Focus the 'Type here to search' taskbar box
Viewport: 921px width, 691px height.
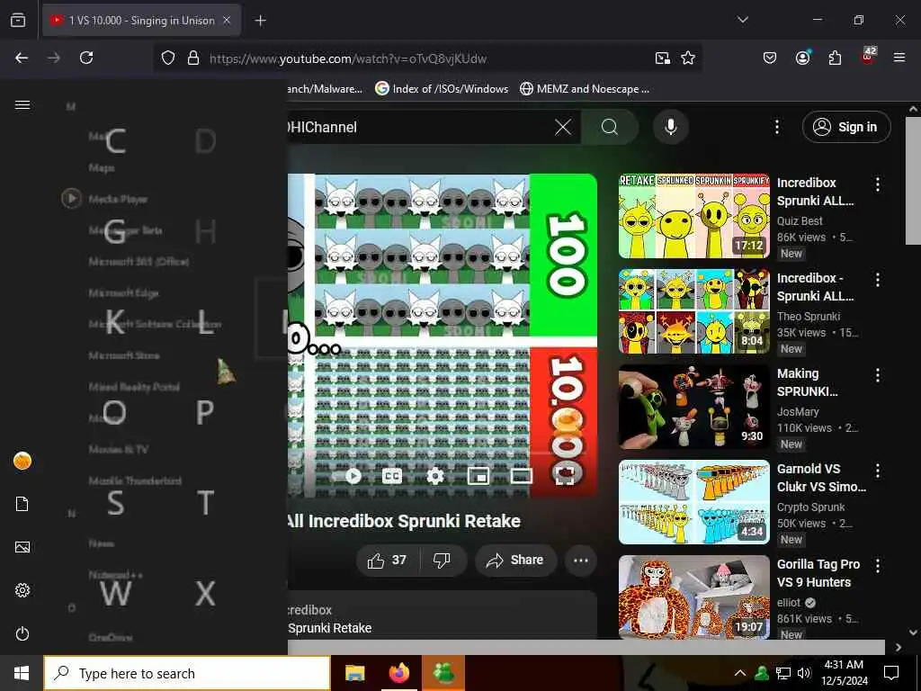187,673
